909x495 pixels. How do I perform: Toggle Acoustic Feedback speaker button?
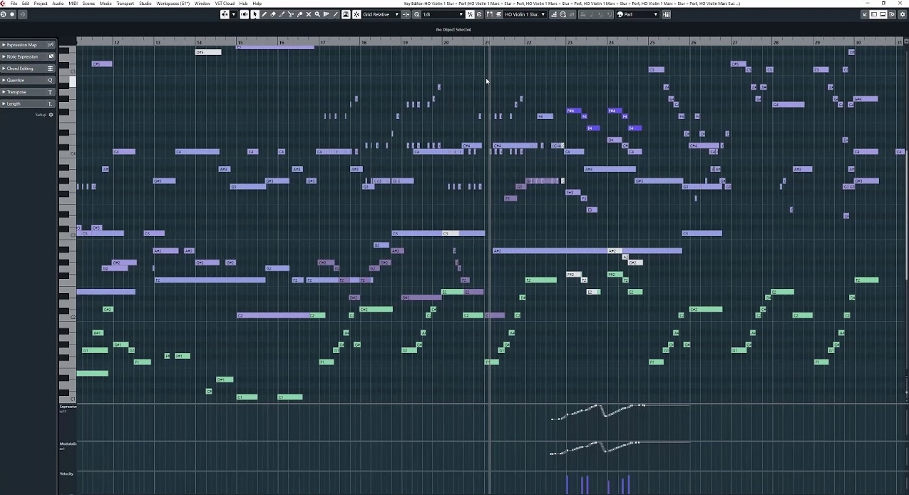[245, 14]
